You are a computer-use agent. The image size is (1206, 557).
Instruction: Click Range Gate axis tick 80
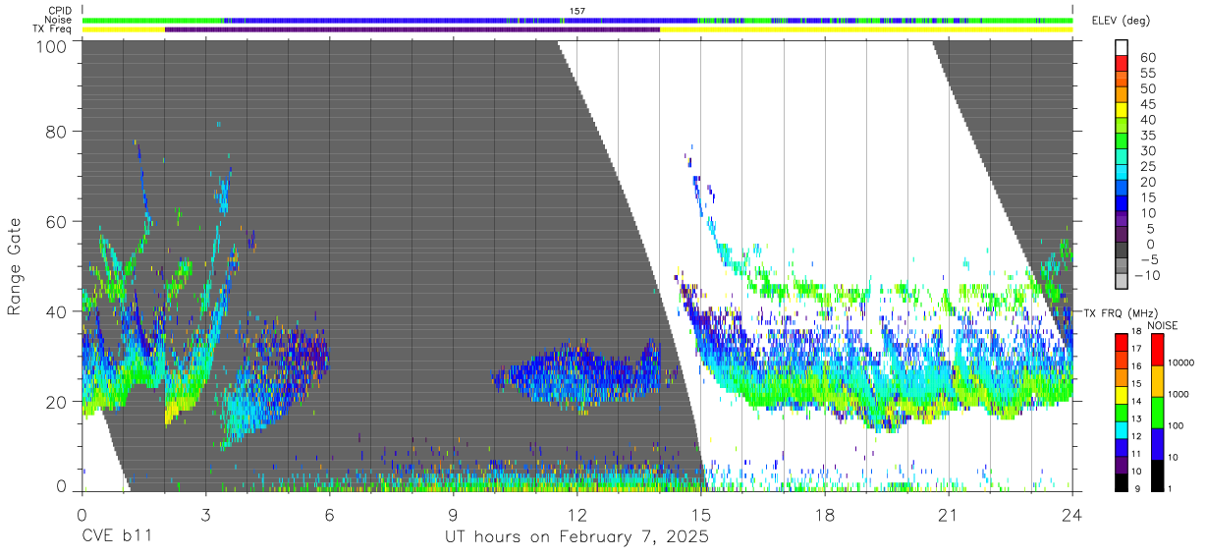pyautogui.click(x=58, y=132)
